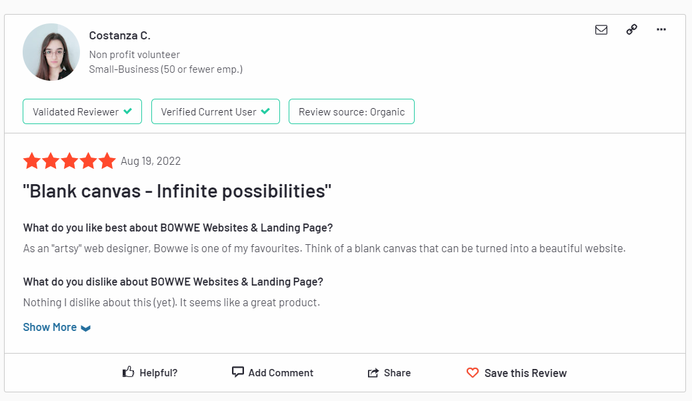Click the first rating star
This screenshot has width=692, height=401.
(32, 161)
